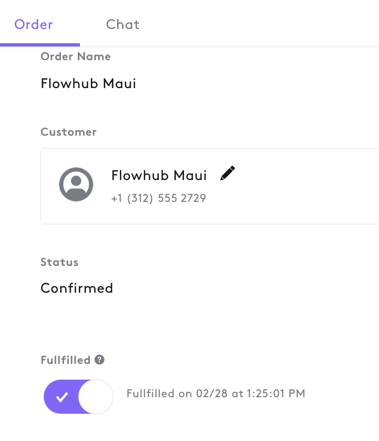
Task: Click the white knob of Fullfilled toggle
Action: [x=96, y=397]
